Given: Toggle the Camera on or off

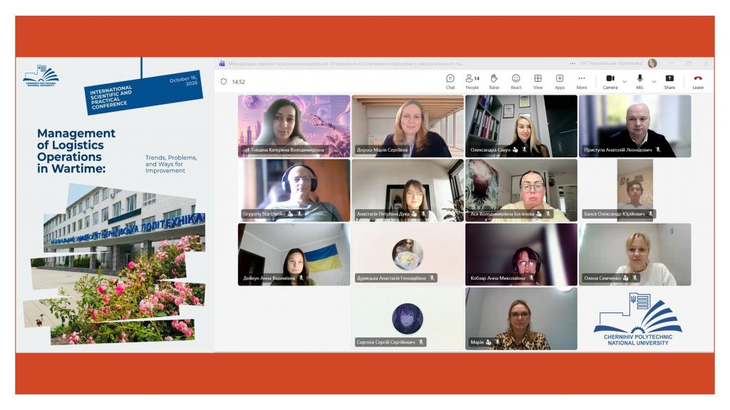Looking at the screenshot, I should coord(610,81).
